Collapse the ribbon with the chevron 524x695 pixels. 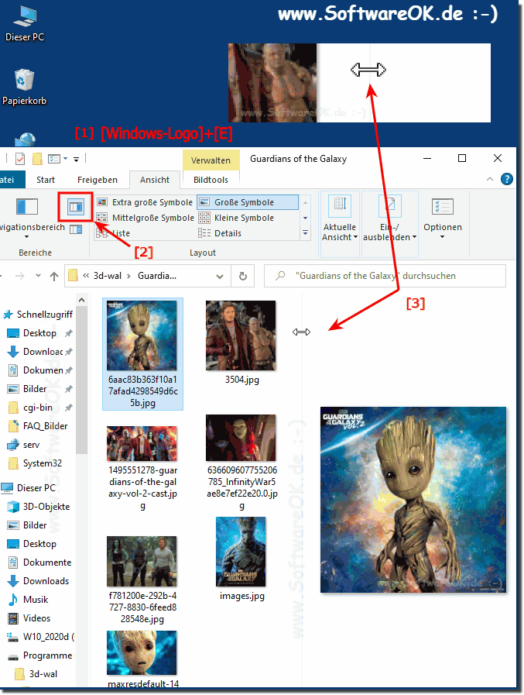[490, 179]
